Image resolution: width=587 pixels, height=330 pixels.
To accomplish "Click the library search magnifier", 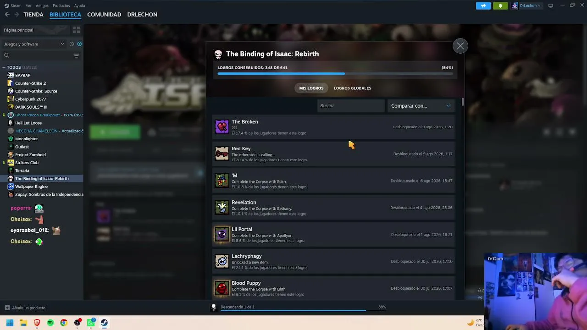I will point(6,55).
